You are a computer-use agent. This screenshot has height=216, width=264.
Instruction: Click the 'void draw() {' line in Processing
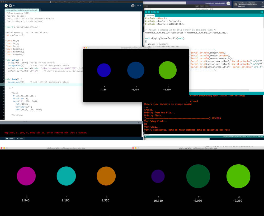click(13, 79)
